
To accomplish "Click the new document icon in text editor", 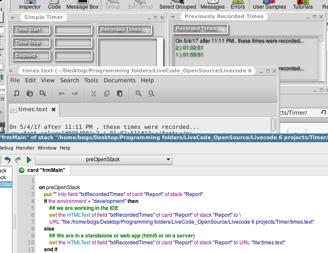I will [16, 94].
